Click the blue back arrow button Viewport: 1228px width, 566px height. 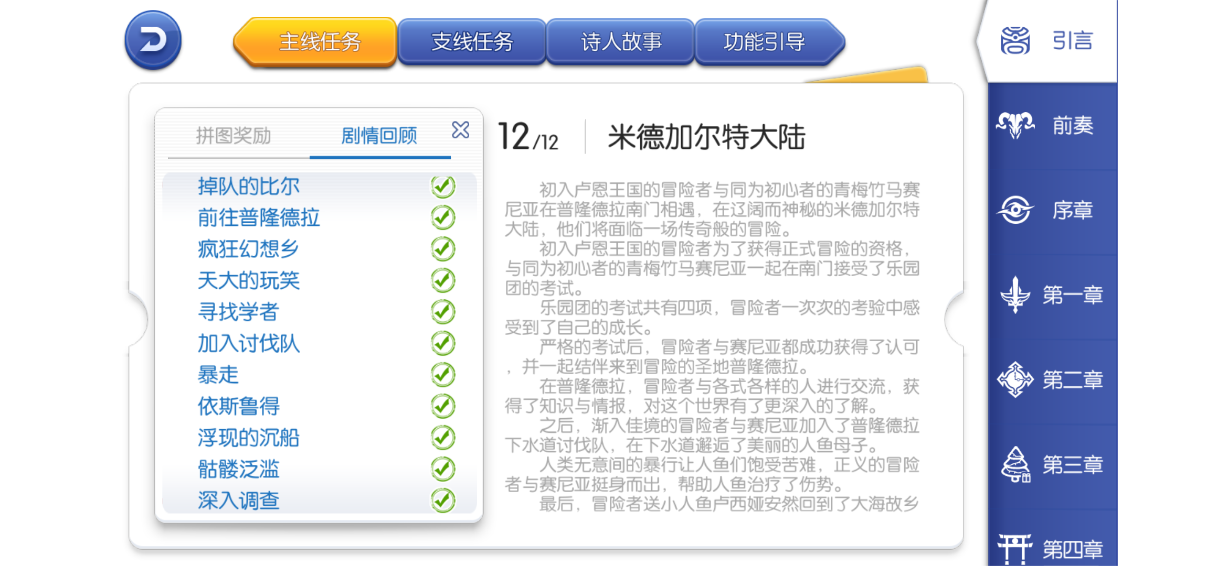coord(153,40)
